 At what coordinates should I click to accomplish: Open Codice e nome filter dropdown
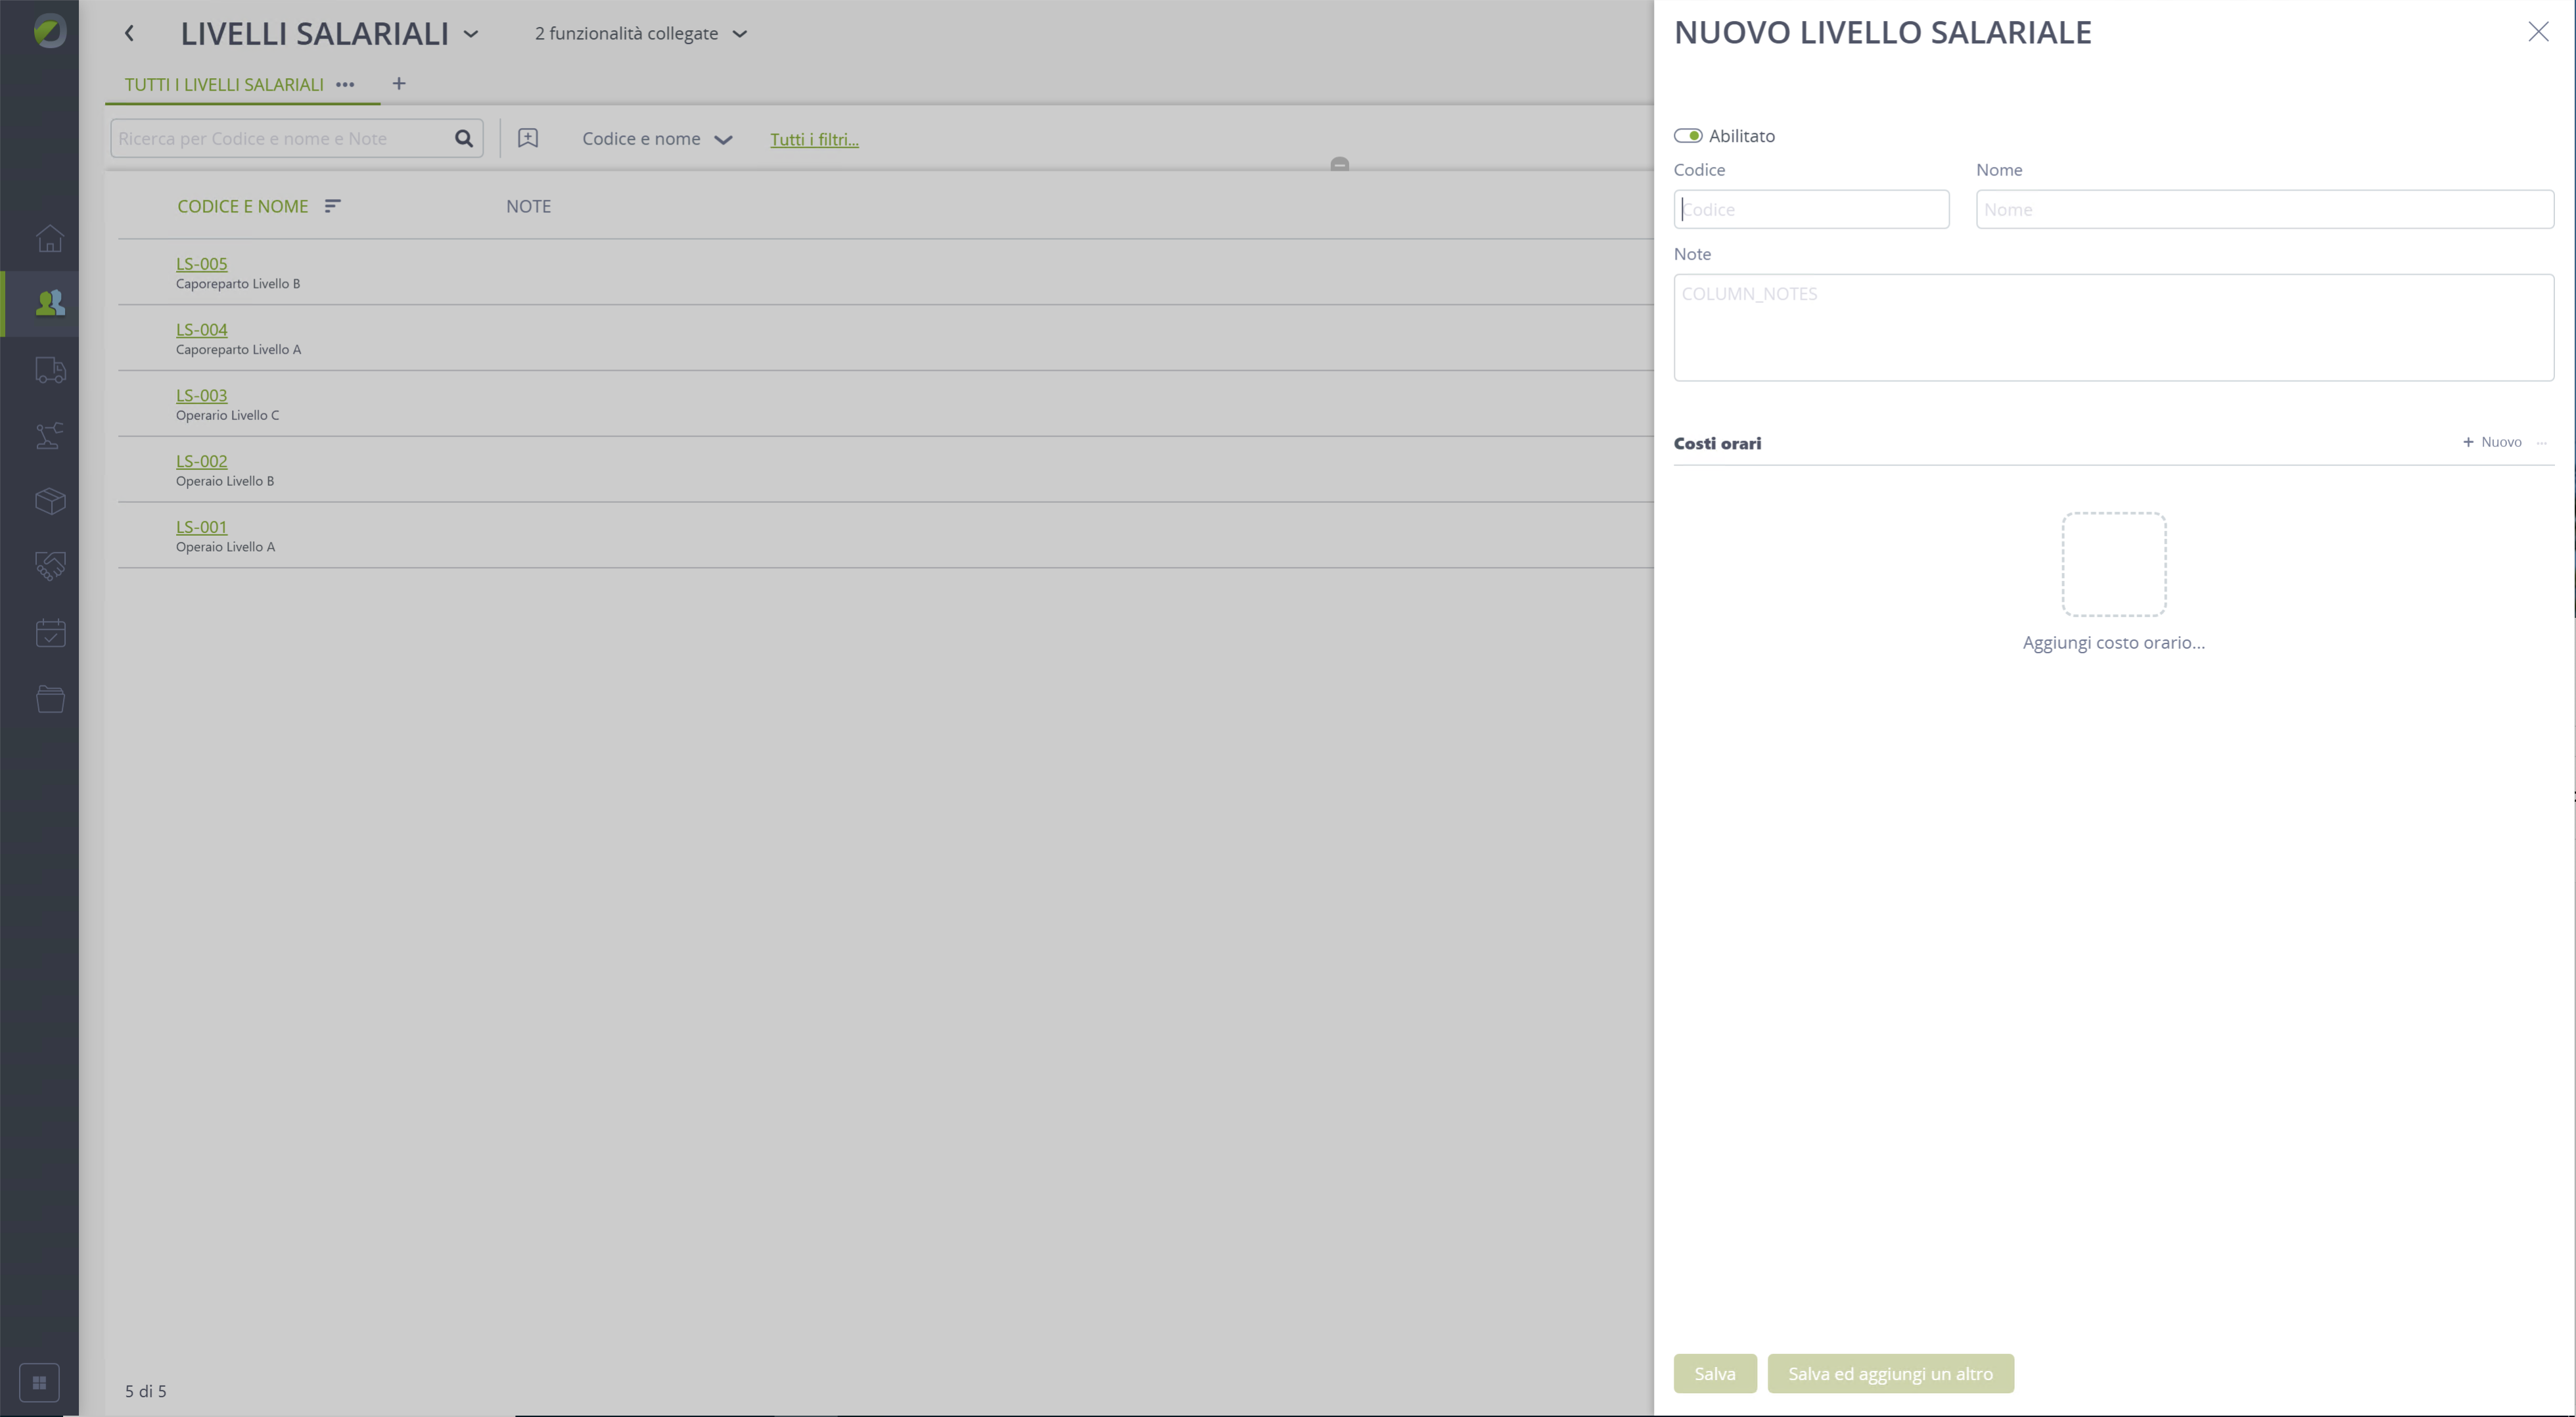(657, 139)
